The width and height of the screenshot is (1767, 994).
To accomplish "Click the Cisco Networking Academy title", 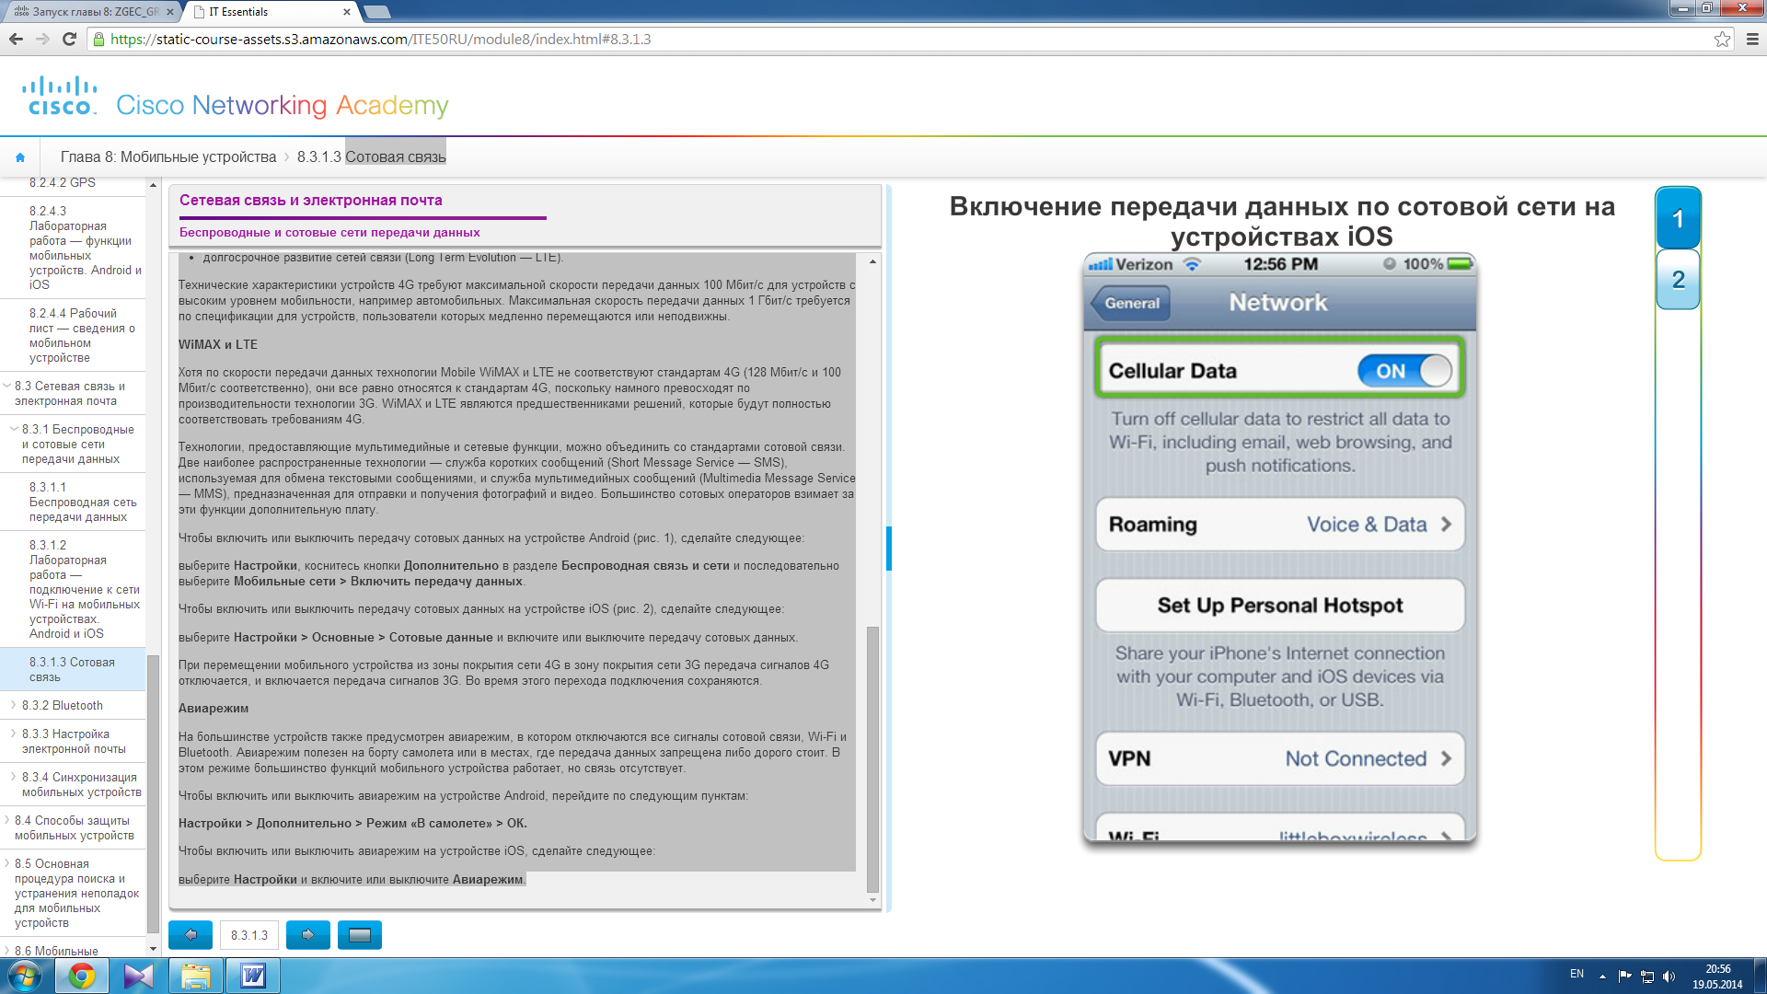I will 283,106.
